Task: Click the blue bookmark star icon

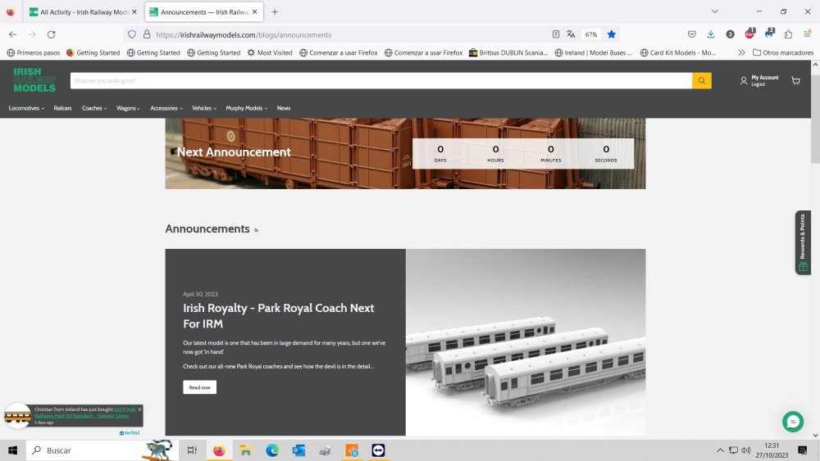Action: [612, 34]
